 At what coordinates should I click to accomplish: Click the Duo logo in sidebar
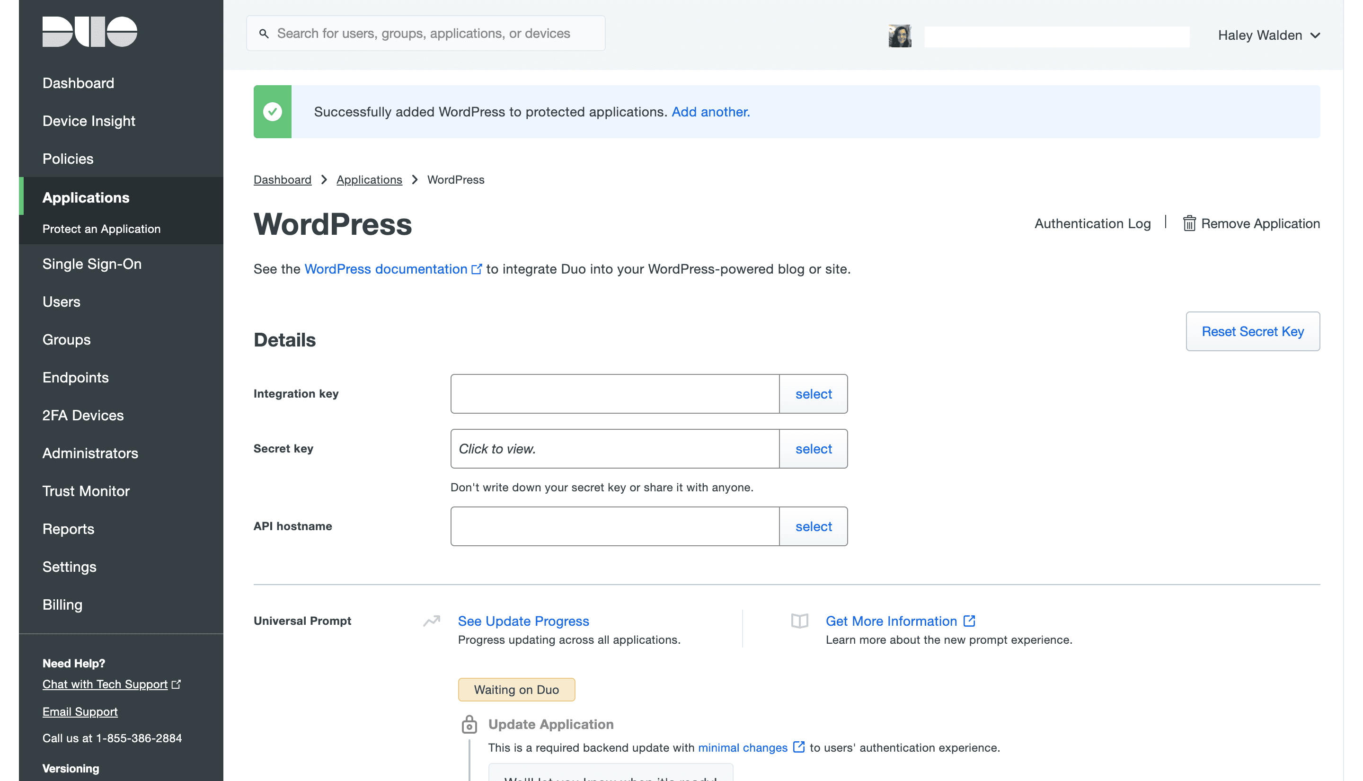[x=89, y=32]
